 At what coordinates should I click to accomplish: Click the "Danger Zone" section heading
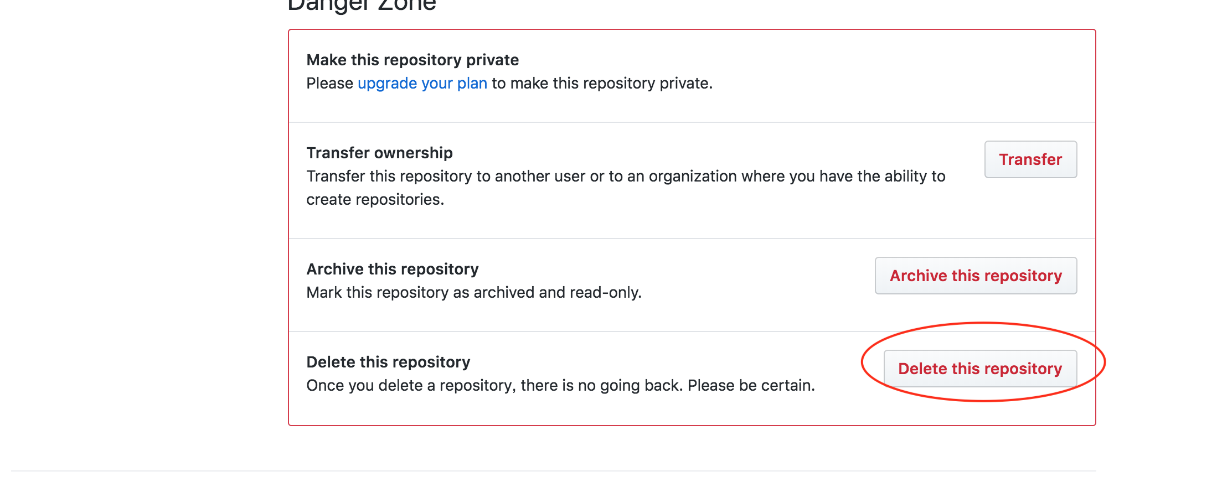click(362, 6)
